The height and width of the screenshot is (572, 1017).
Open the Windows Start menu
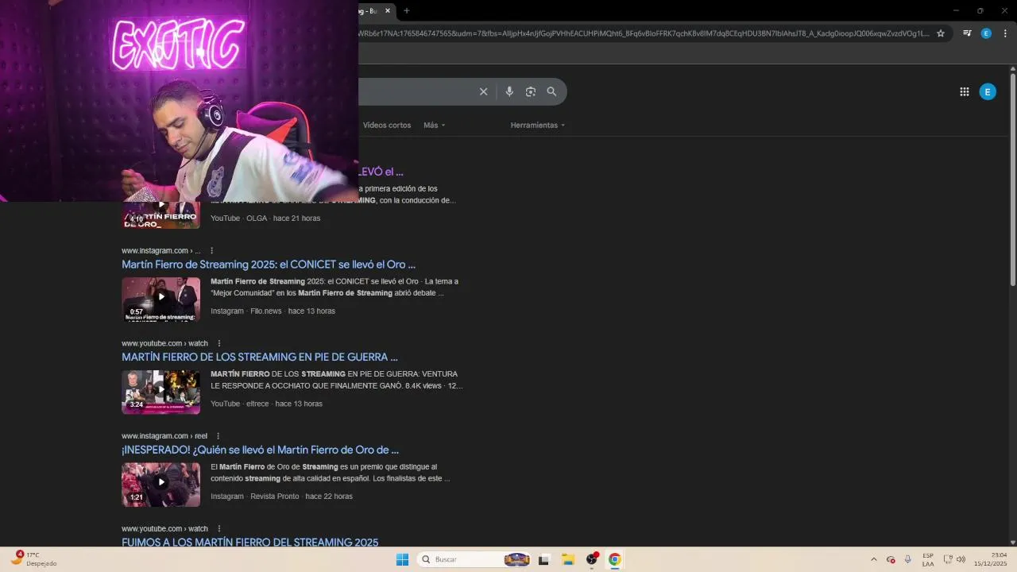[402, 559]
